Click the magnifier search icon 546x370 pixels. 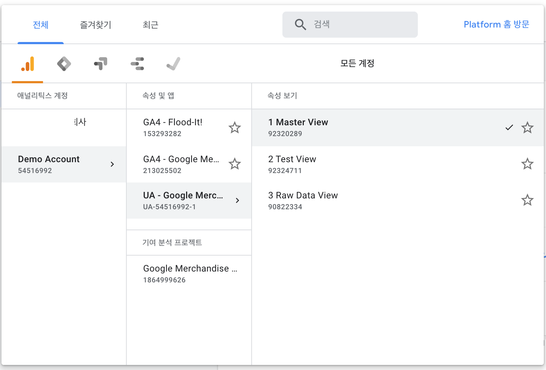coord(301,25)
